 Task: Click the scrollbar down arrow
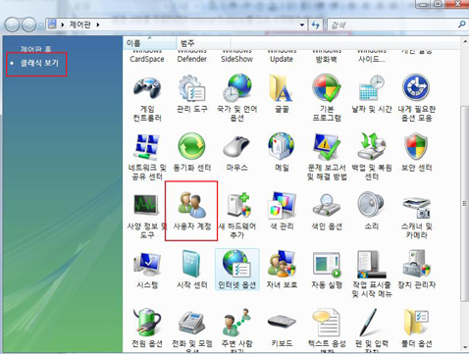pos(465,347)
